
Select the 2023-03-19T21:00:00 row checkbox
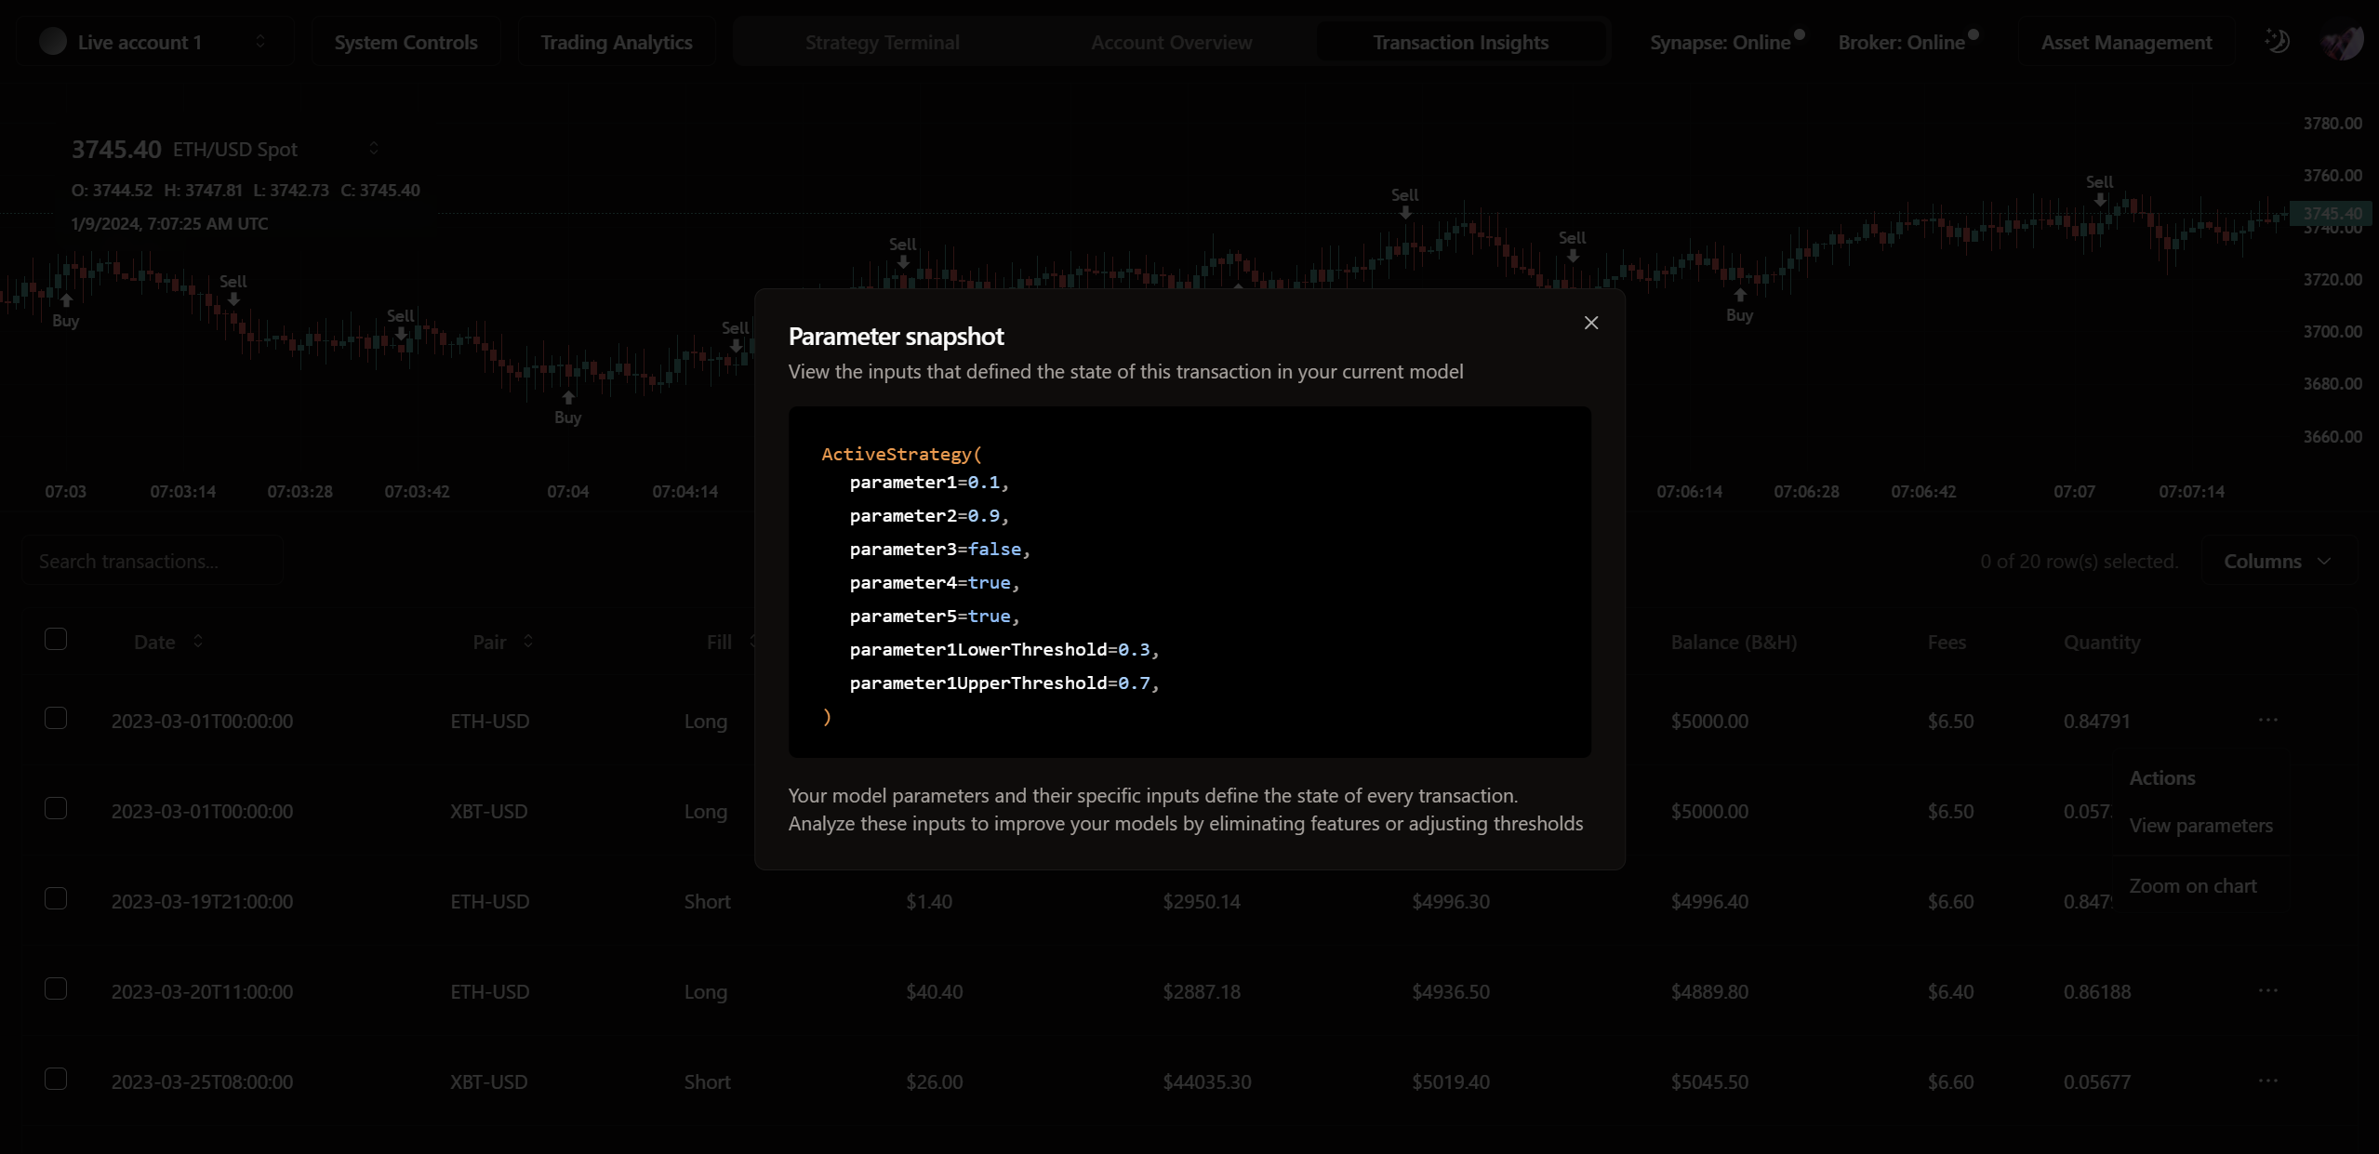[56, 899]
